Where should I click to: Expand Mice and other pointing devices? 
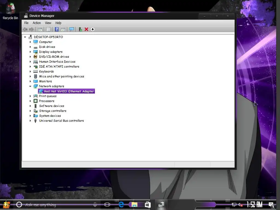point(30,76)
